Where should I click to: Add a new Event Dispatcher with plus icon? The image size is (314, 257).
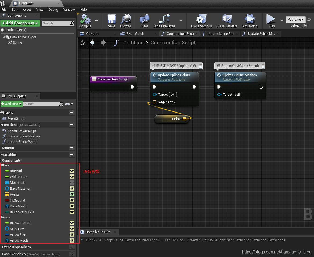72,247
